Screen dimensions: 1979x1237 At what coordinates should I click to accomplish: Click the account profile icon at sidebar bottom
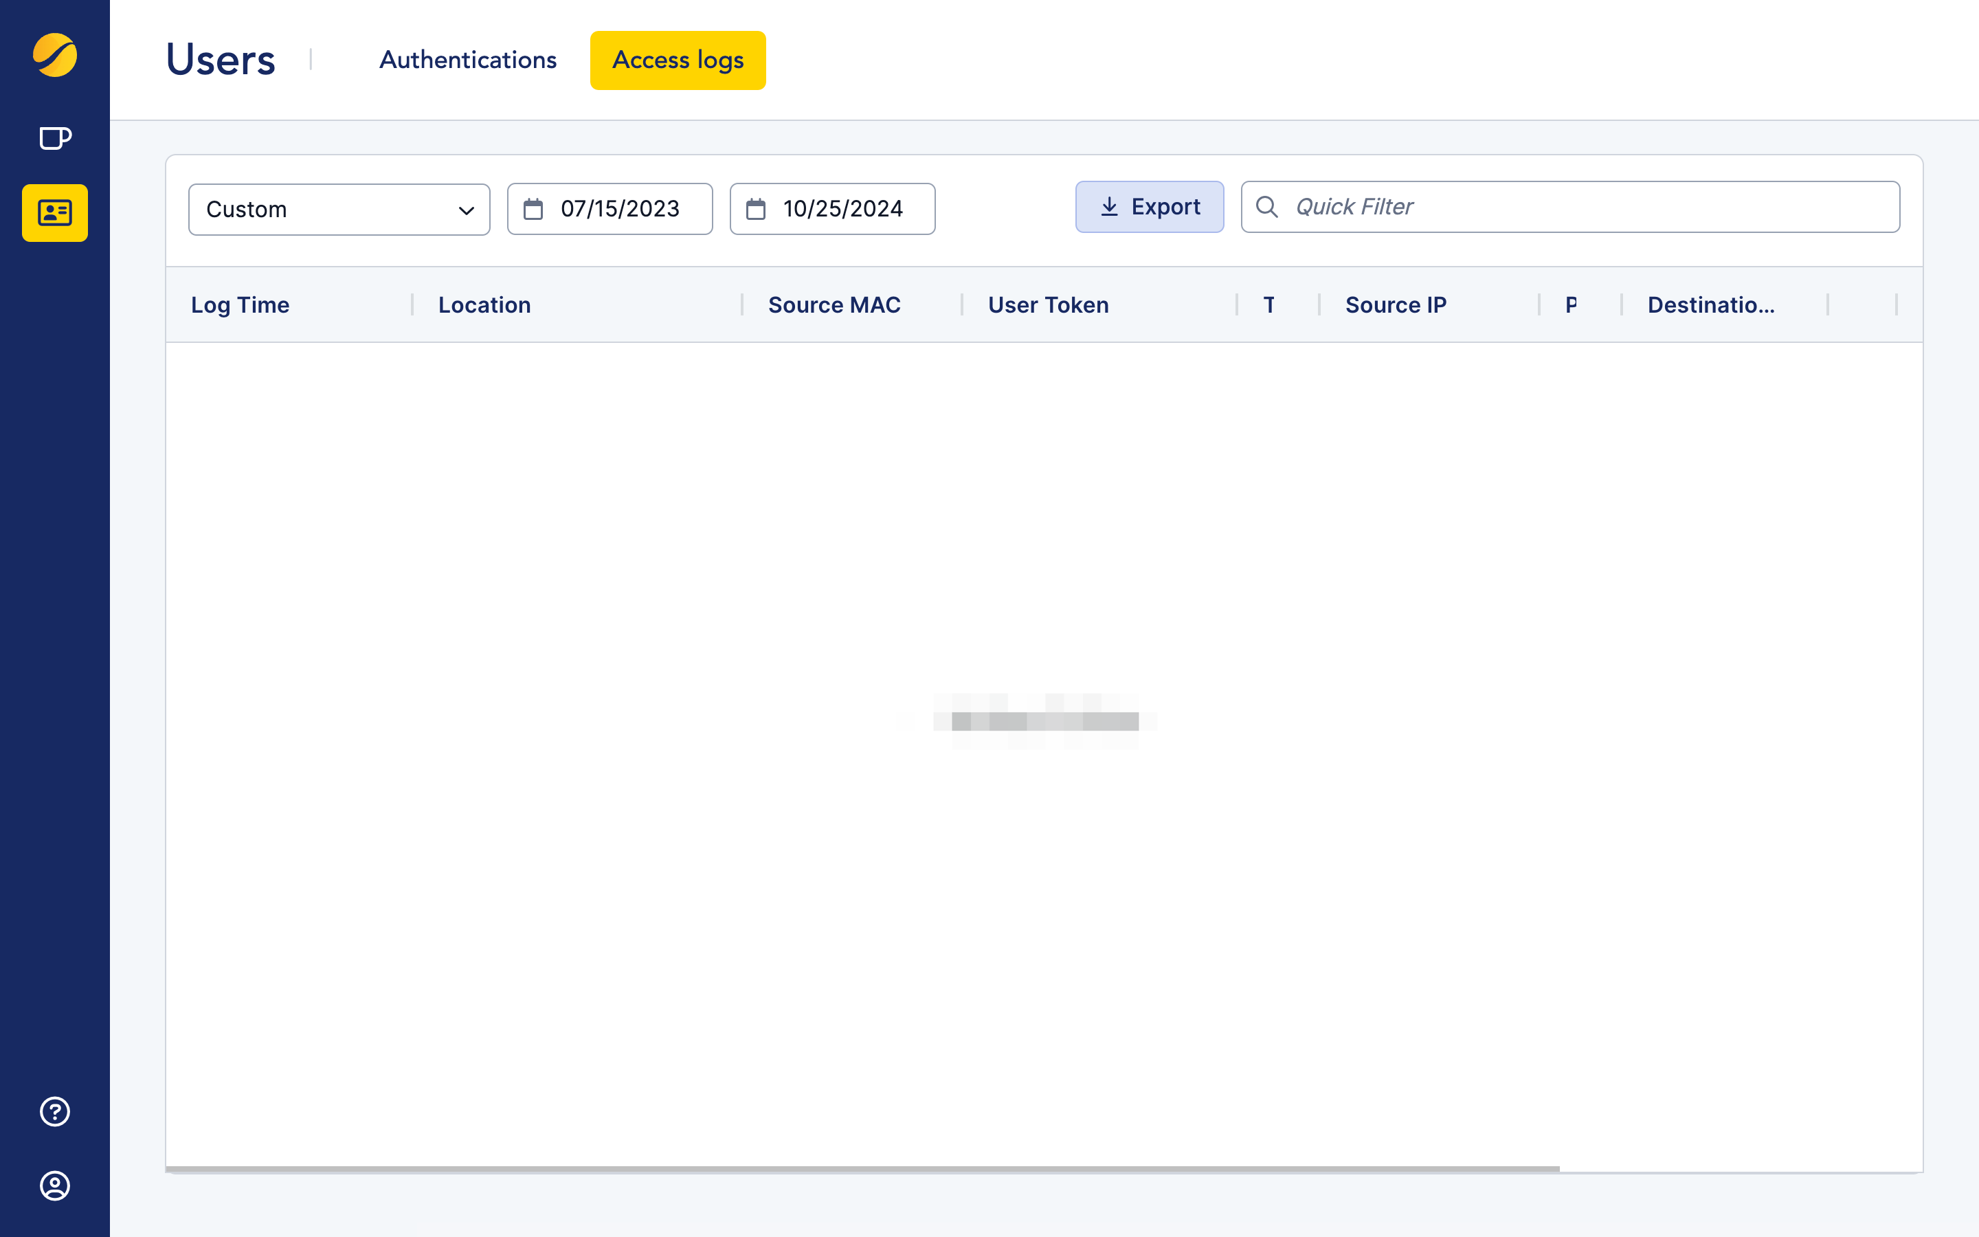click(x=54, y=1186)
